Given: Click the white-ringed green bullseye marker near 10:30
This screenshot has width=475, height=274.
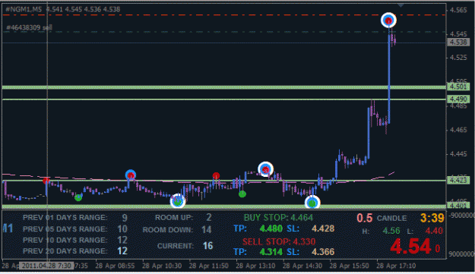Looking at the screenshot, I should coord(178,201).
